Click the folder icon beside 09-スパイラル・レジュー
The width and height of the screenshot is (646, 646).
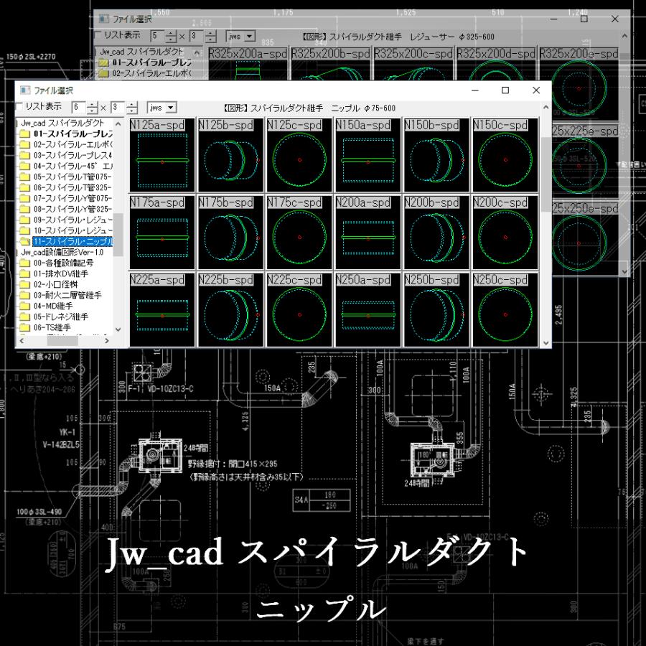(x=25, y=220)
